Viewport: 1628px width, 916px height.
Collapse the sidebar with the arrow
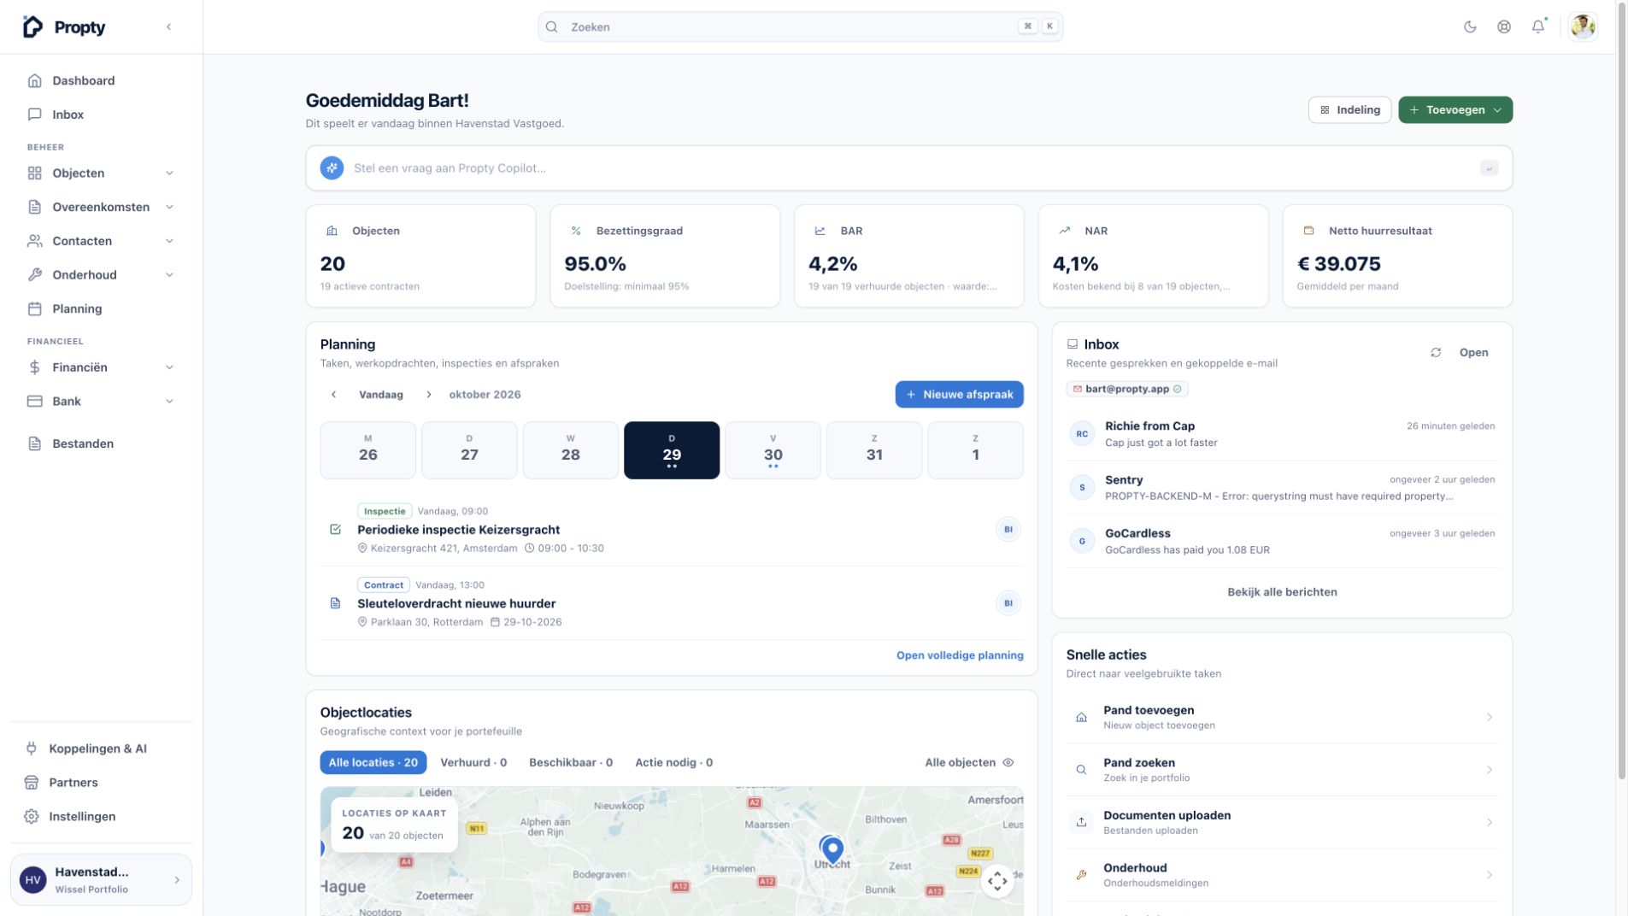click(168, 26)
